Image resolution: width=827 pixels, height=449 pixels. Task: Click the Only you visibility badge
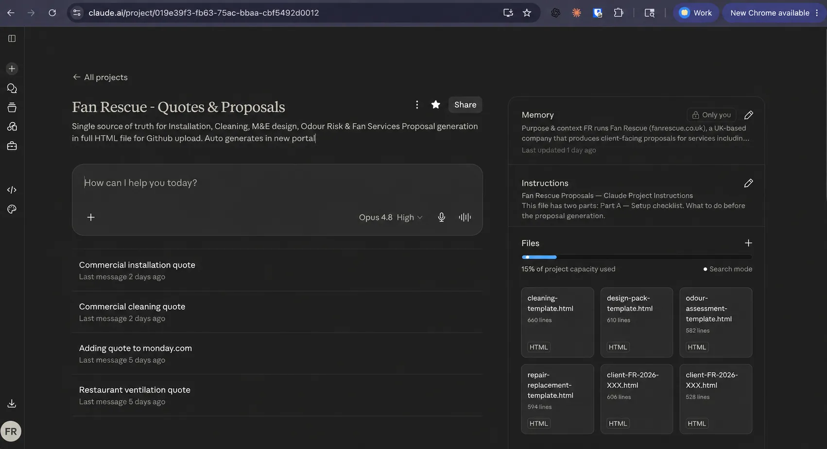(x=711, y=115)
